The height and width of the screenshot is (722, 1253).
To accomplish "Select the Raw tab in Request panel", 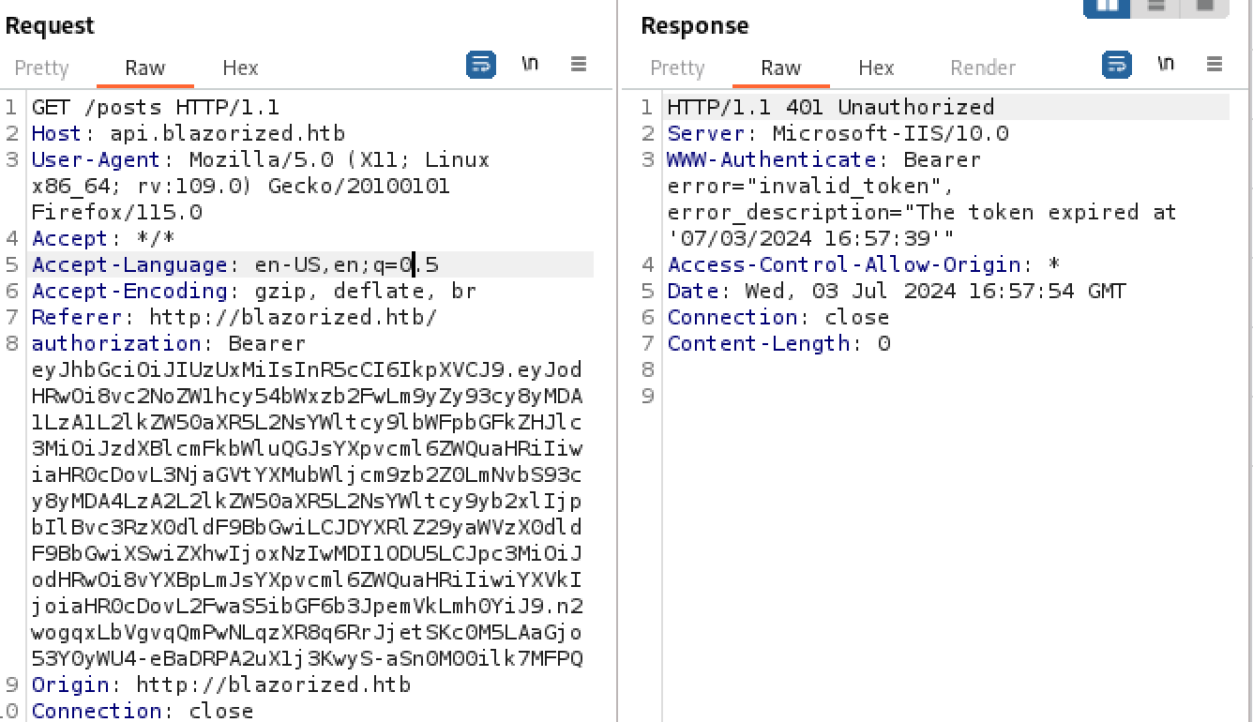I will coord(145,68).
